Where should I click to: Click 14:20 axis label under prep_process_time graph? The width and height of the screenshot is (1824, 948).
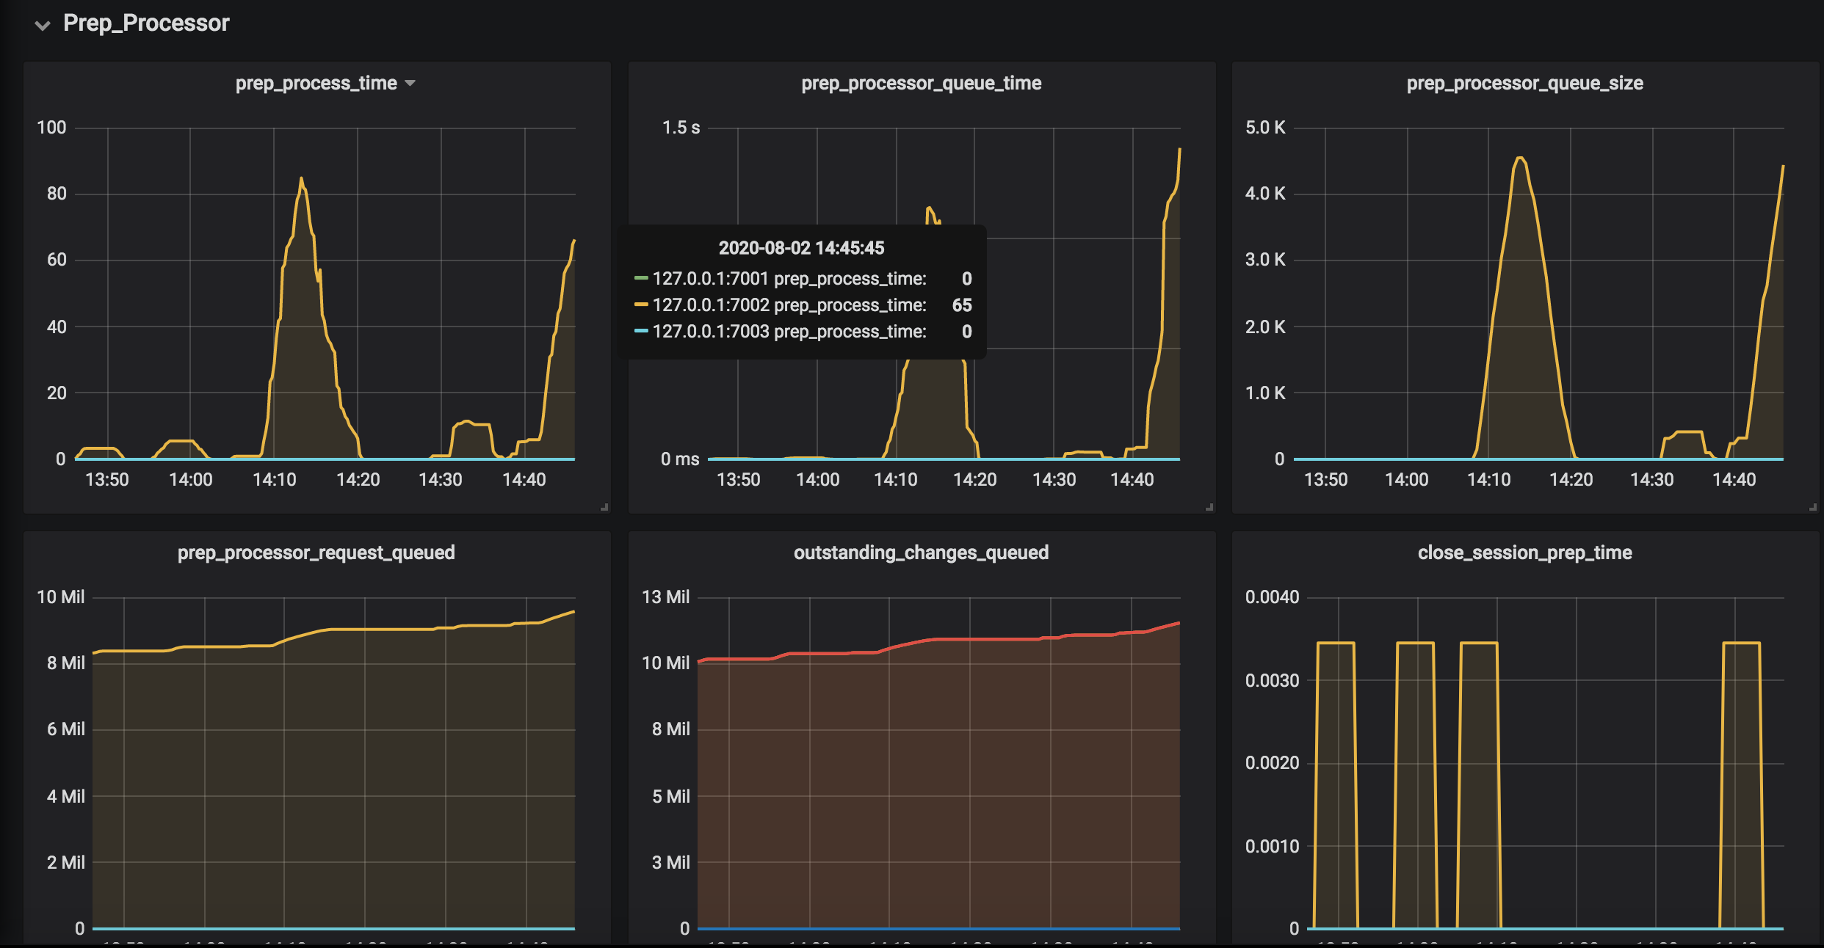click(358, 480)
